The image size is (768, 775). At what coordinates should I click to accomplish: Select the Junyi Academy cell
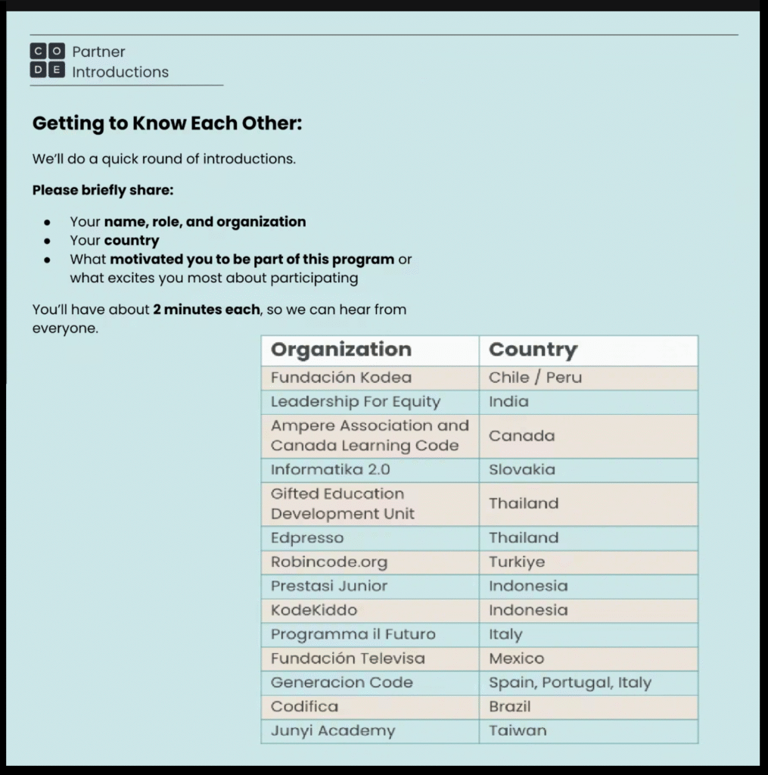pyautogui.click(x=333, y=731)
